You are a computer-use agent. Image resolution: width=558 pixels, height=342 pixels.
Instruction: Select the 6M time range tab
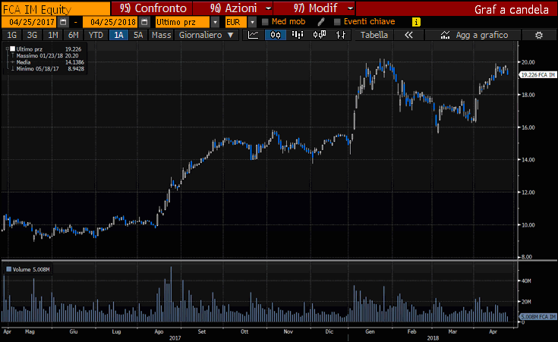[x=74, y=35]
